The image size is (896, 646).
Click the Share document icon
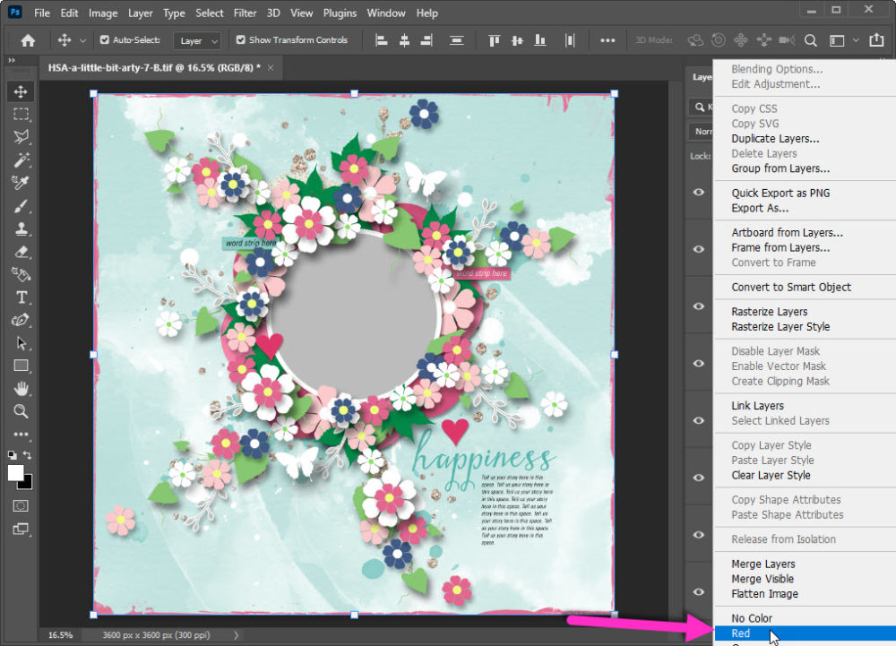point(876,39)
